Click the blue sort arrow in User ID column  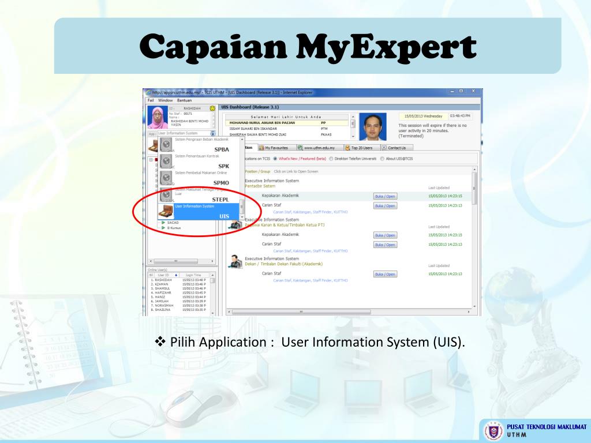click(x=176, y=275)
